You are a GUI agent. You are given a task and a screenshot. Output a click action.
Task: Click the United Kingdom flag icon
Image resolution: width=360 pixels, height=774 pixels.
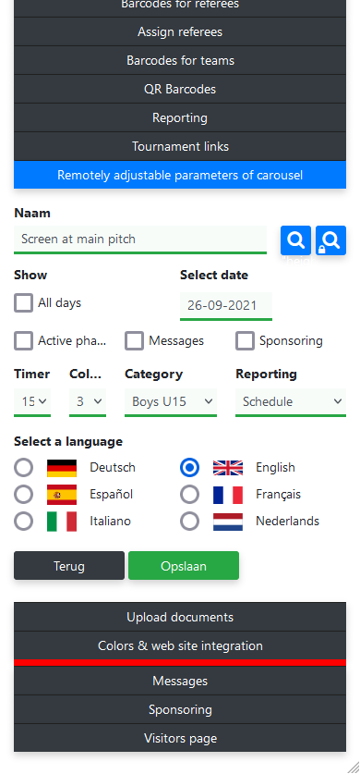(228, 468)
